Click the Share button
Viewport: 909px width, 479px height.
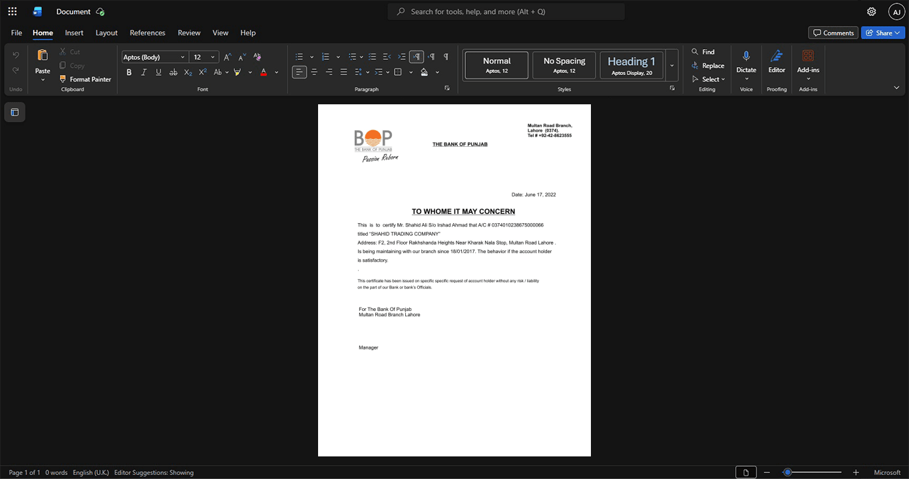tap(883, 33)
